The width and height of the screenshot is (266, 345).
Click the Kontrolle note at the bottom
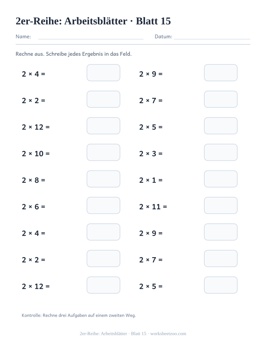[79, 315]
